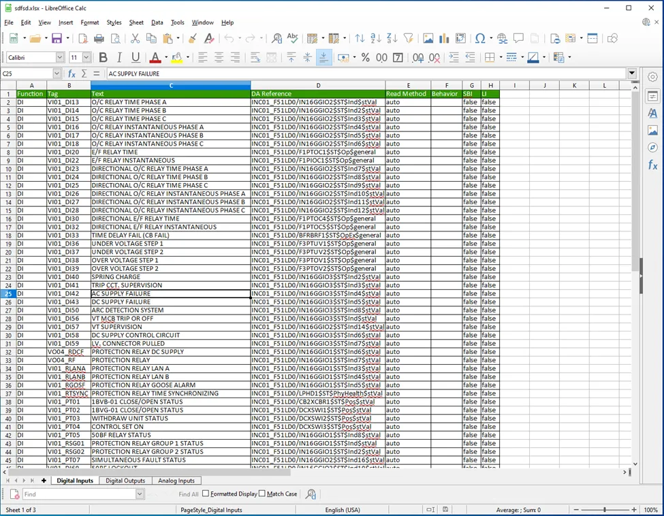Viewport: 664px width, 516px height.
Task: Insert Image icon in toolbar
Action: 428,39
